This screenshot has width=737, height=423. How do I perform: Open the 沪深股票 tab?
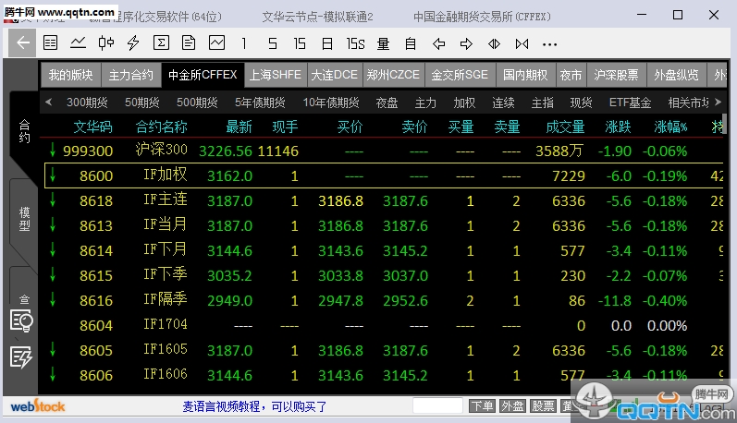pyautogui.click(x=616, y=75)
